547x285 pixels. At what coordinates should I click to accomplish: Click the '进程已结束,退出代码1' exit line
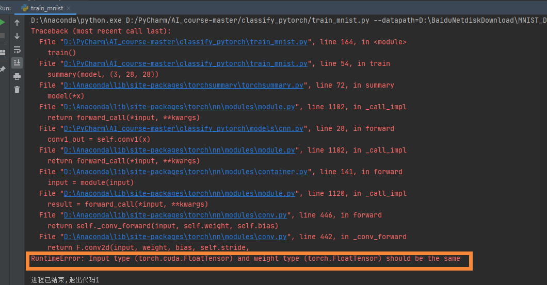(x=65, y=280)
